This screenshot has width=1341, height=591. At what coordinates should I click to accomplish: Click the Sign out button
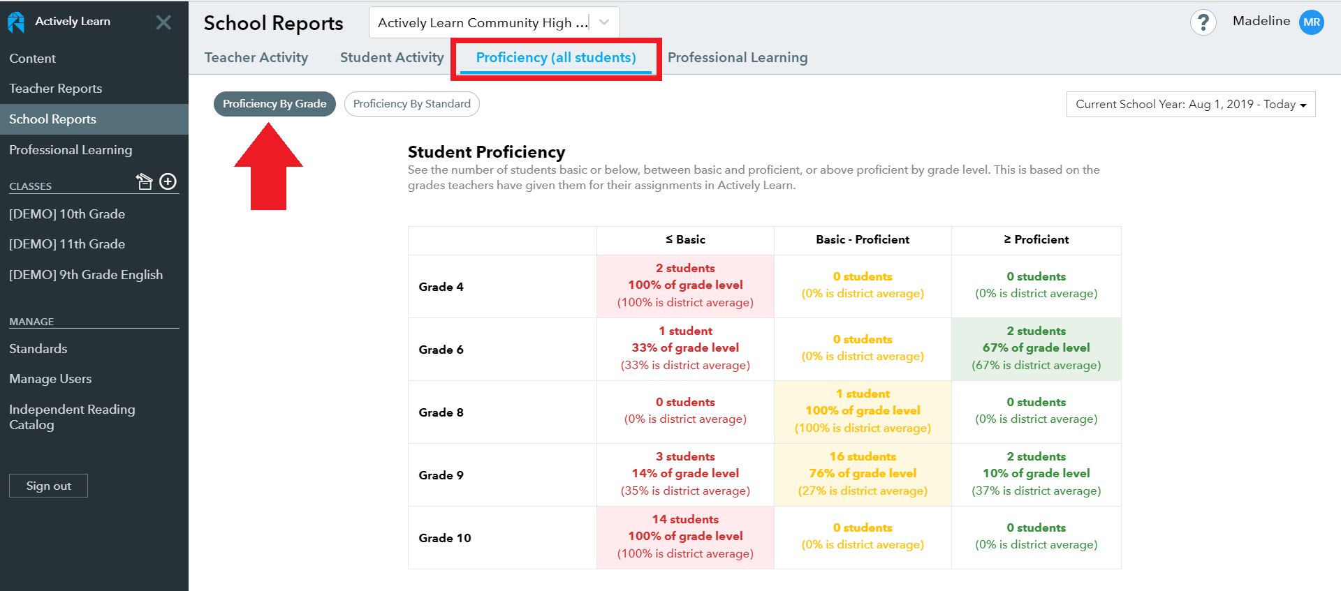(48, 486)
